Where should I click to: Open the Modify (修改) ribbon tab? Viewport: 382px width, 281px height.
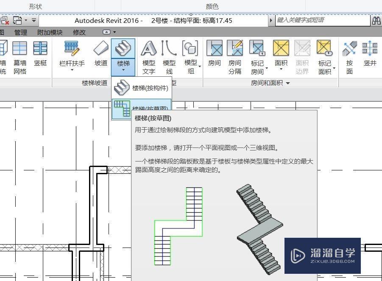point(79,32)
